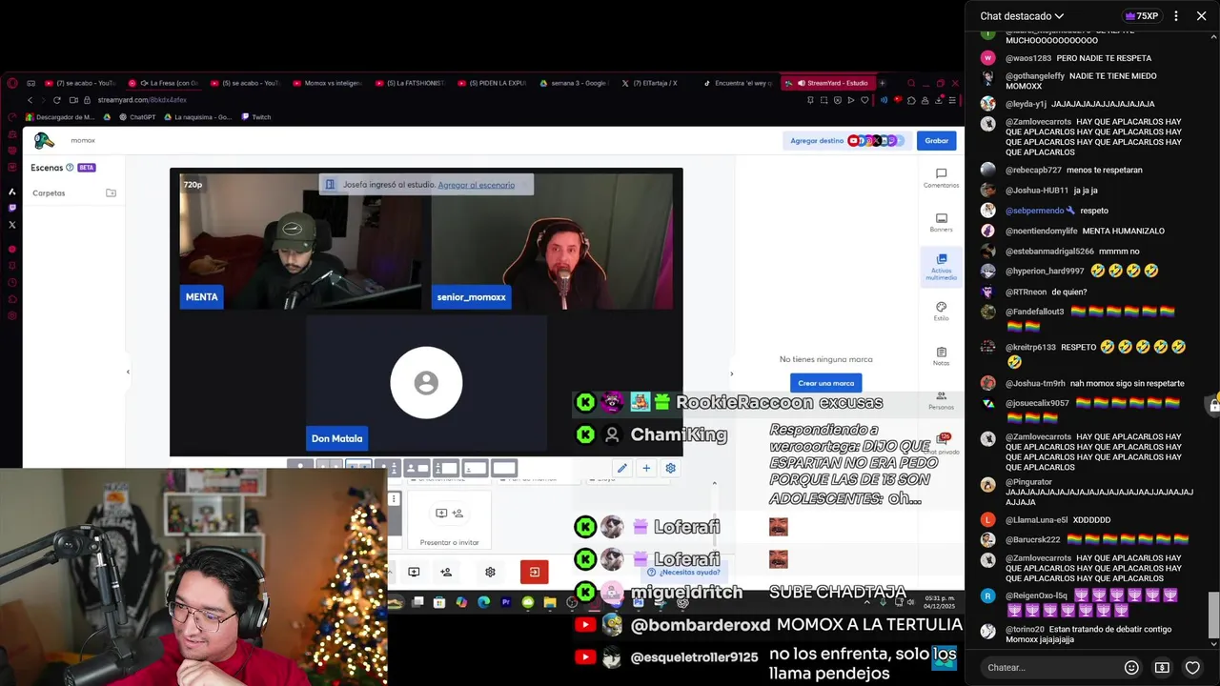Click the edit layout pencil icon

[x=621, y=468]
